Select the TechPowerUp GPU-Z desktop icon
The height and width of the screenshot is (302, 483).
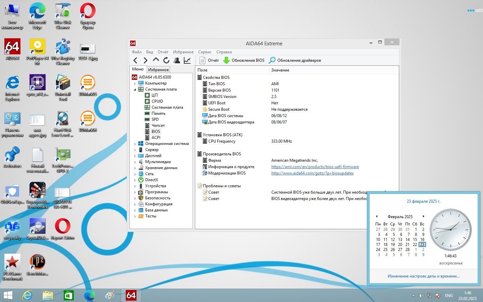pos(63,160)
